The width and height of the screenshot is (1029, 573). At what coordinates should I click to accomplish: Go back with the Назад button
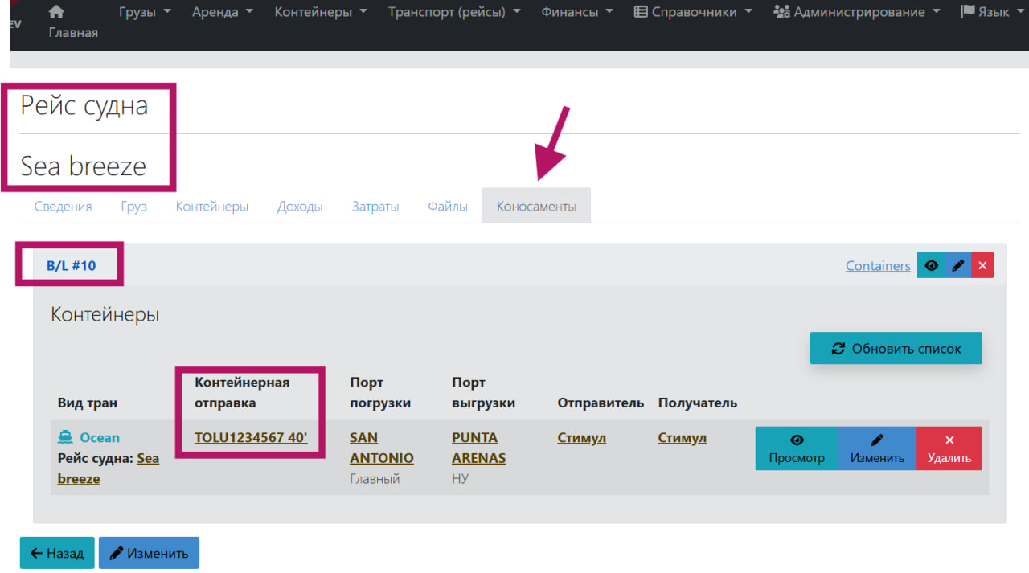tap(57, 553)
